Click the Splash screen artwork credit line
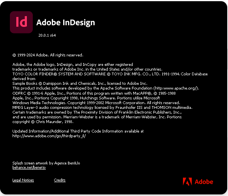 46,163
